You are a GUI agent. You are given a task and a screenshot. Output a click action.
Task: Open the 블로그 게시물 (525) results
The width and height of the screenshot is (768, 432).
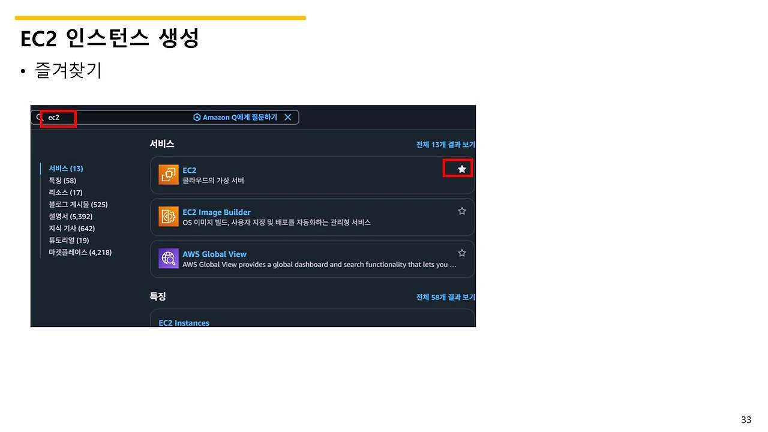point(78,205)
